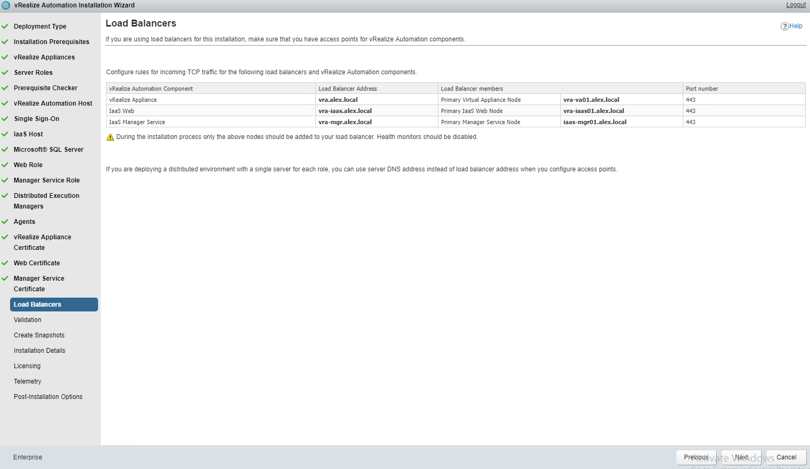Select the vRealize Automation Host step
This screenshot has width=810, height=469.
53,103
